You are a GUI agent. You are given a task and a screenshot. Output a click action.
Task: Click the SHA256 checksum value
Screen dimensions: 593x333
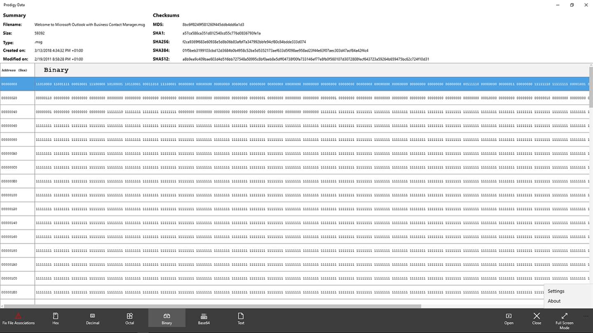pyautogui.click(x=244, y=42)
